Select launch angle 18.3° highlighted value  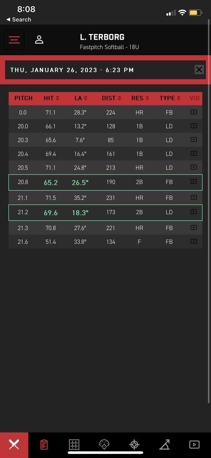coord(80,213)
